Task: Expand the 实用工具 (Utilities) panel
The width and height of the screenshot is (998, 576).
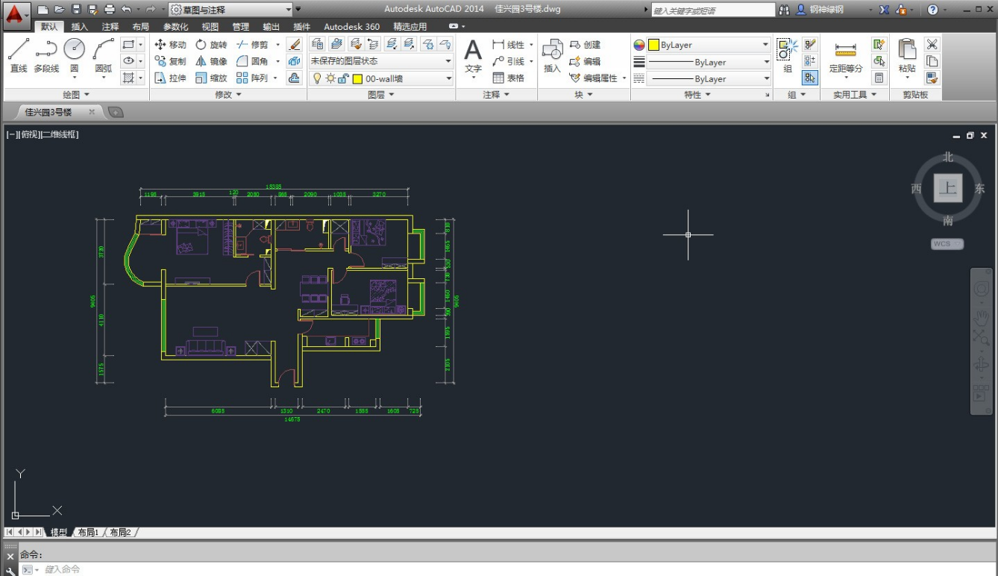Action: pos(856,95)
